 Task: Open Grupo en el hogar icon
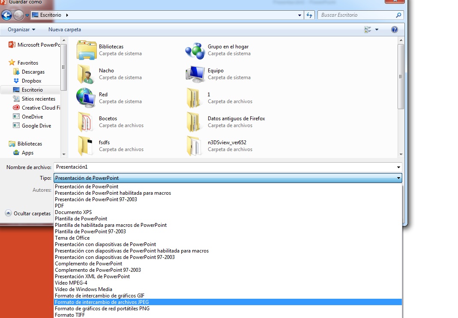195,50
